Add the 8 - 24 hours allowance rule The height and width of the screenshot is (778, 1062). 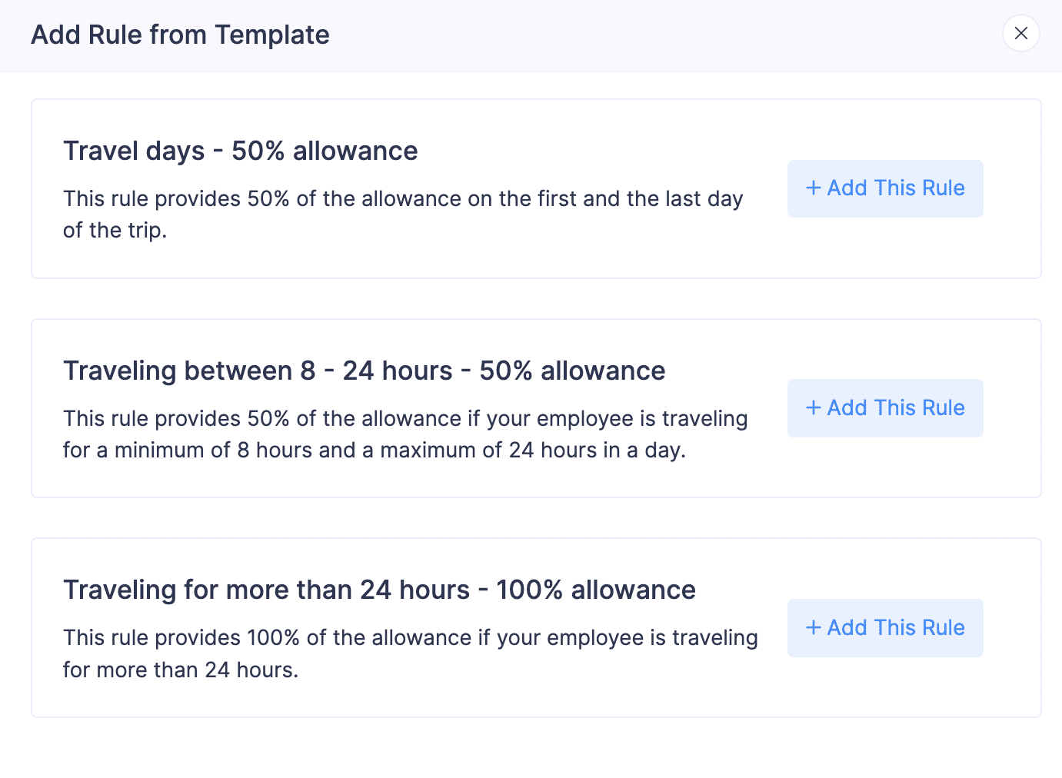click(x=884, y=408)
